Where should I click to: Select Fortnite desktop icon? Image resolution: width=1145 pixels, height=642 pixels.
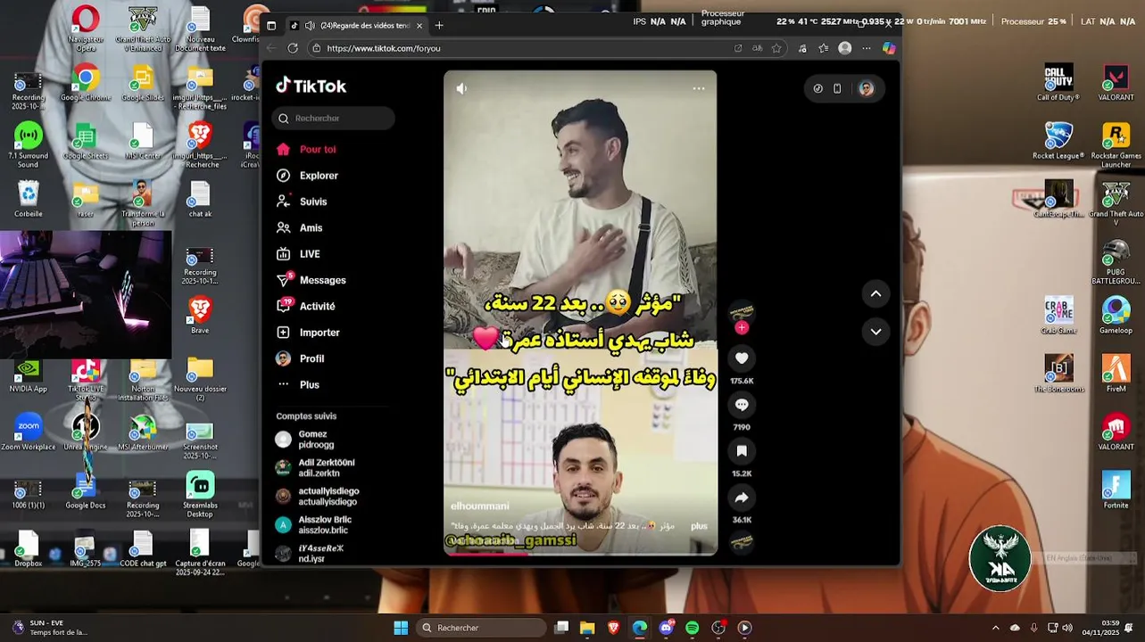1116,490
